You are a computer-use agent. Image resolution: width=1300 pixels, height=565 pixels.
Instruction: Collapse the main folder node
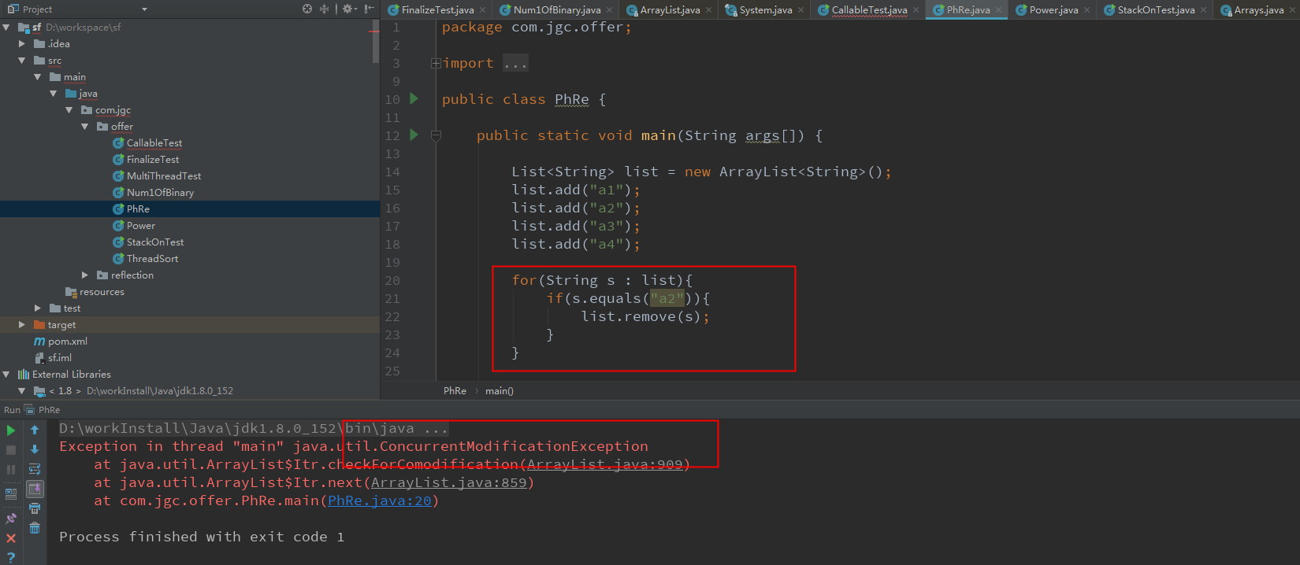pyautogui.click(x=38, y=77)
